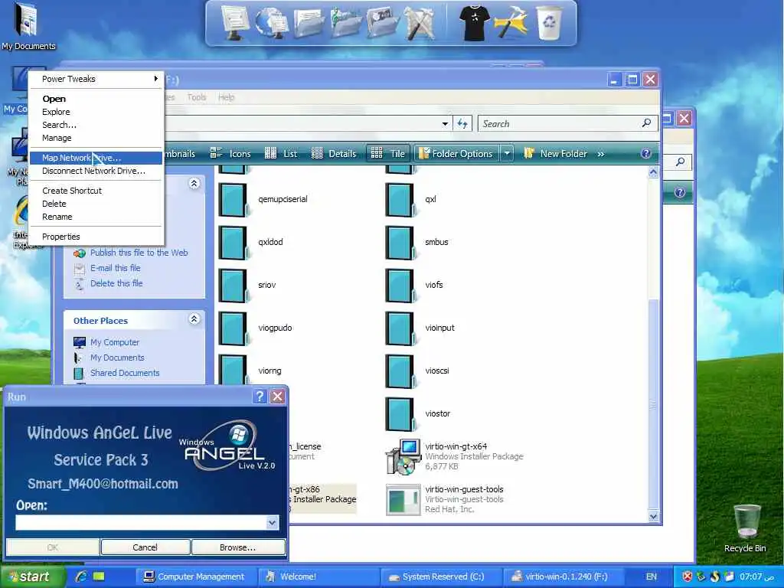Image resolution: width=784 pixels, height=588 pixels.
Task: Click Browse in the Run dialog
Action: point(238,547)
